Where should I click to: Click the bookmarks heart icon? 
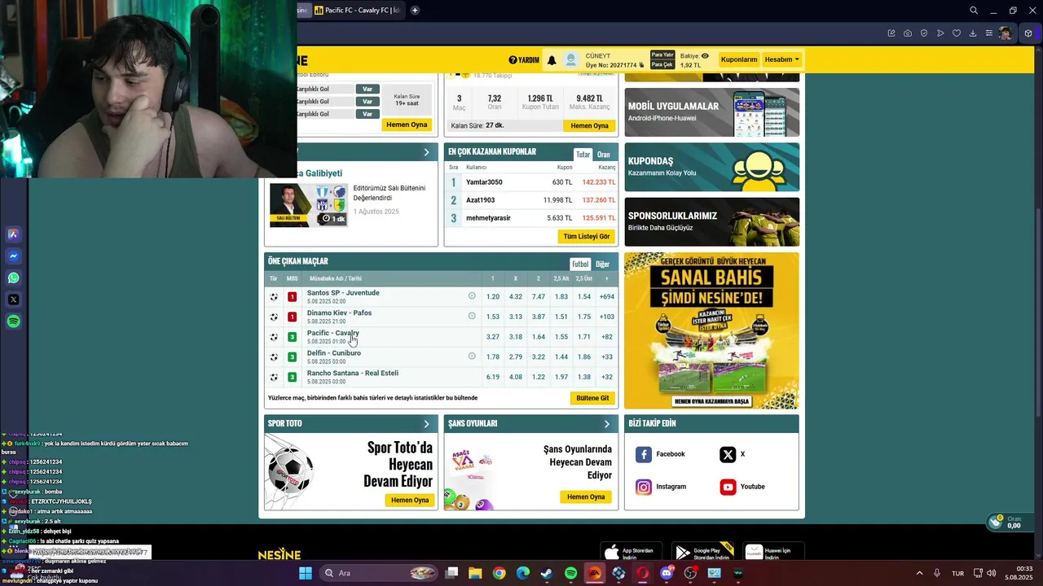(957, 33)
